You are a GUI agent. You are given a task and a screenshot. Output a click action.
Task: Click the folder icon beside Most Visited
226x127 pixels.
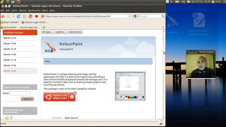2,22
